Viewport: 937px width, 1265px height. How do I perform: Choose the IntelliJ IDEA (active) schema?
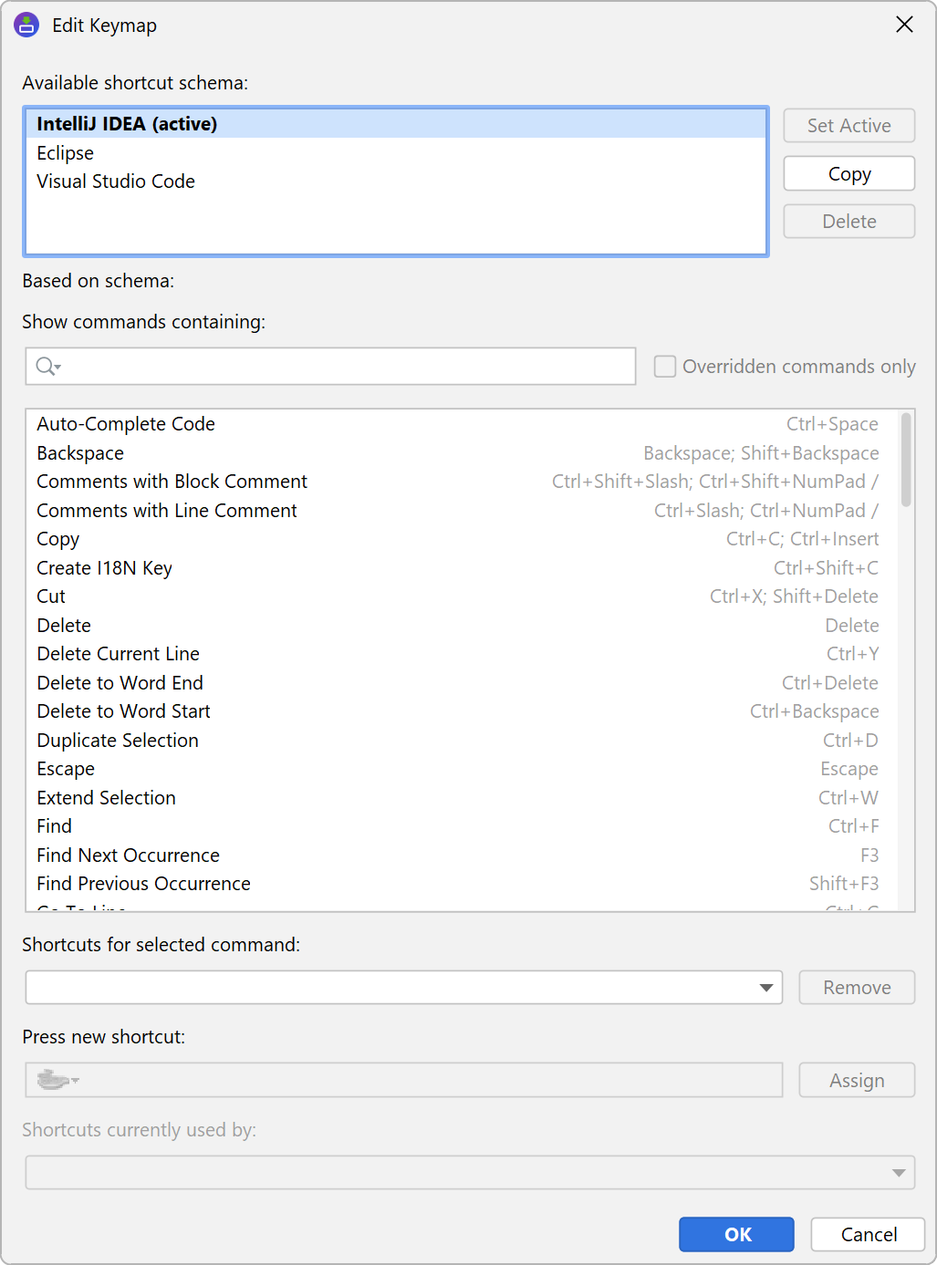[x=127, y=124]
